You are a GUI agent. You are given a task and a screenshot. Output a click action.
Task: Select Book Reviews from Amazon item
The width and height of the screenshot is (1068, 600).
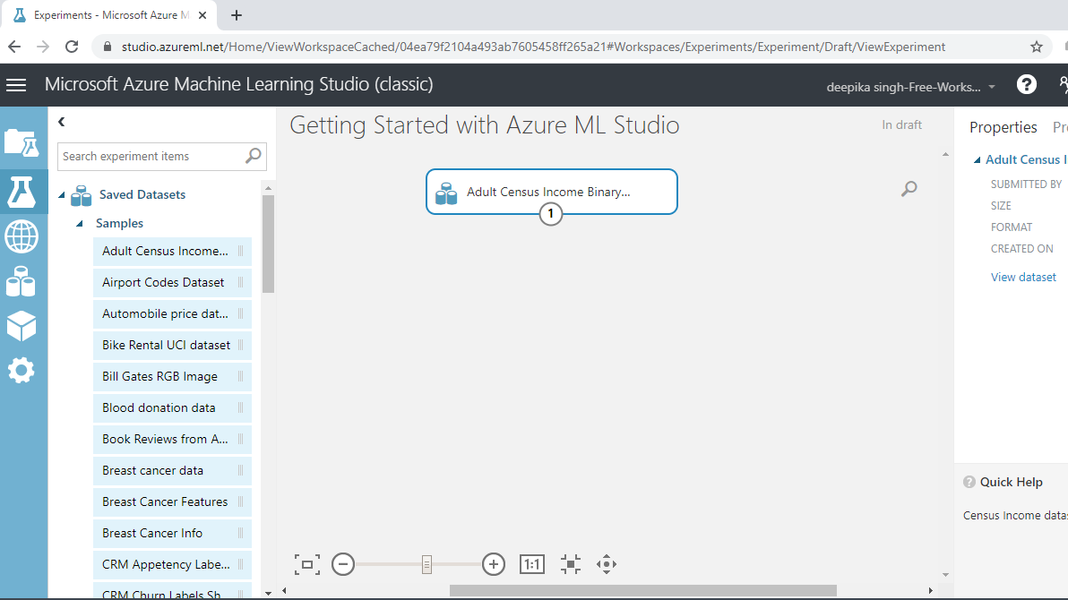pyautogui.click(x=172, y=440)
